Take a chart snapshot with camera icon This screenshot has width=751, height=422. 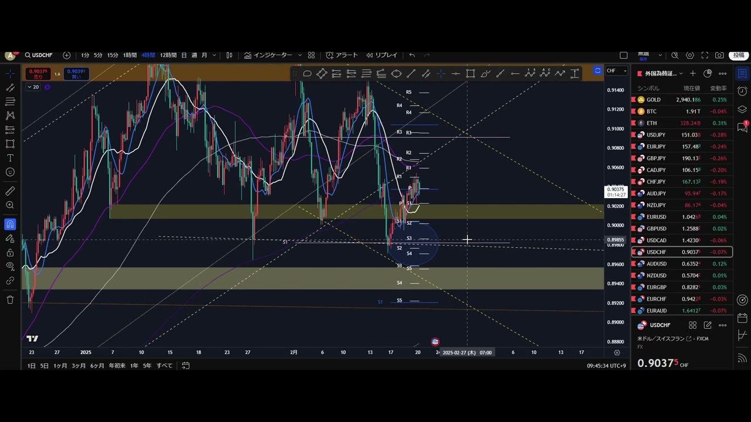tap(719, 55)
